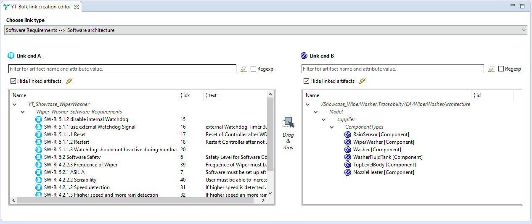Focus Link end A filter field
The height and width of the screenshot is (224, 532).
122,69
